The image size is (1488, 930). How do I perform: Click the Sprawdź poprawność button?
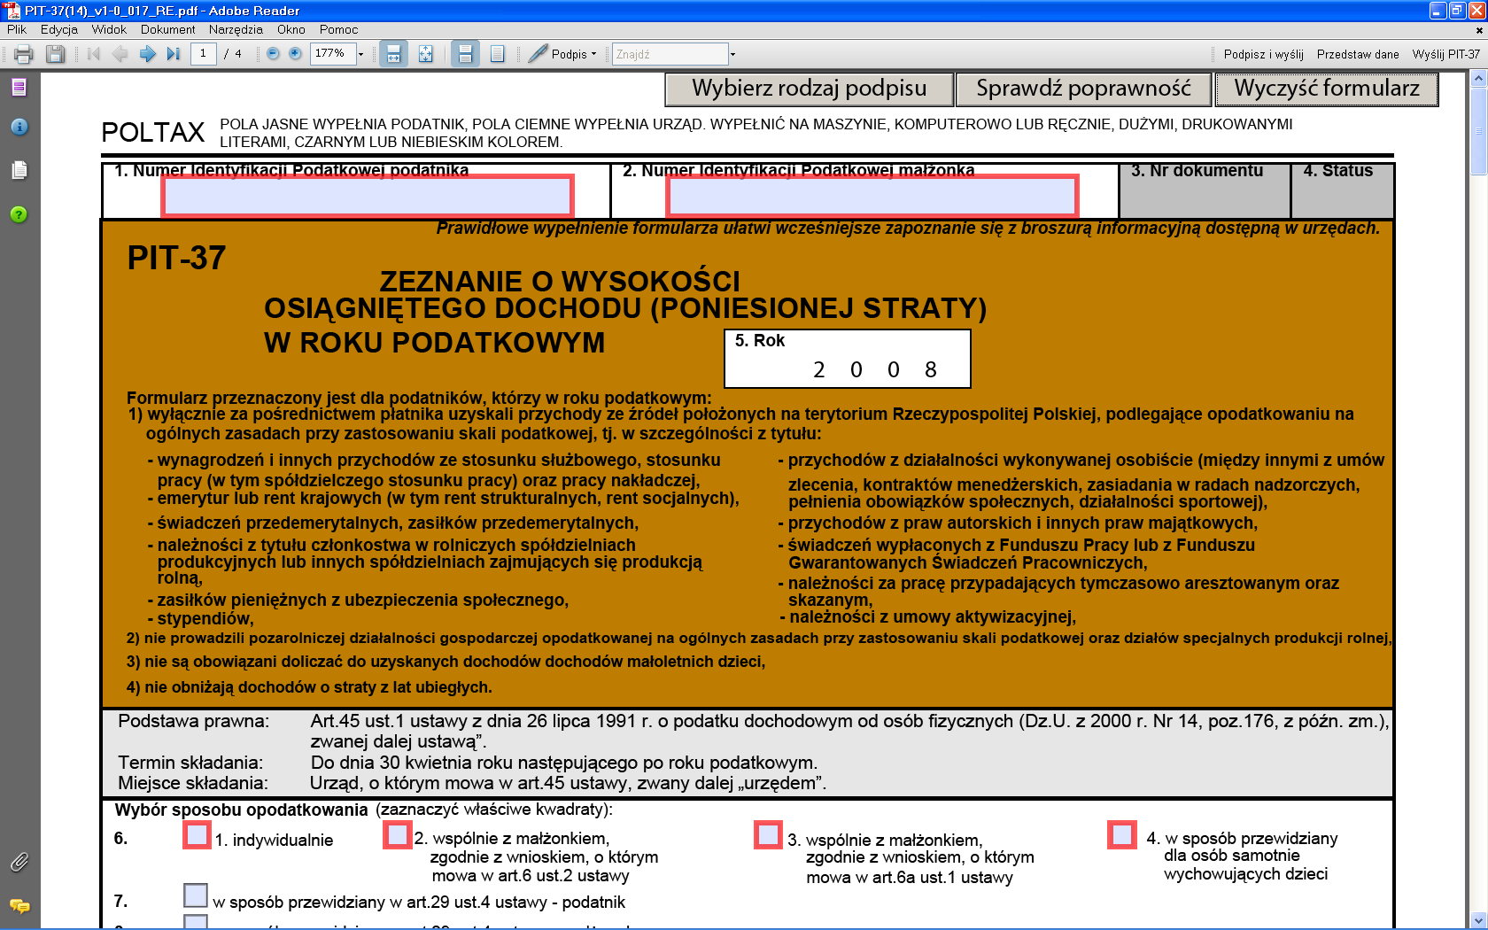coord(1084,89)
